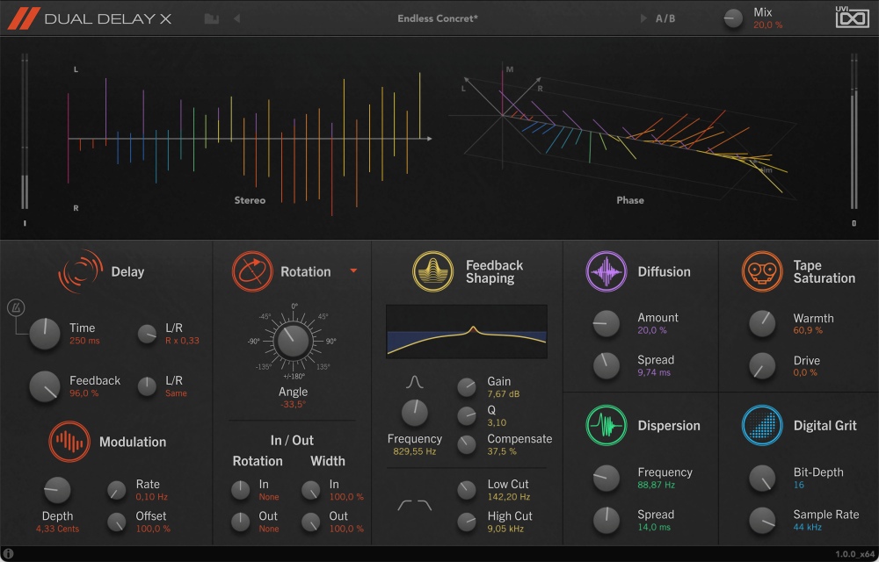Click the Warmth knob
The image size is (879, 562).
click(x=762, y=323)
